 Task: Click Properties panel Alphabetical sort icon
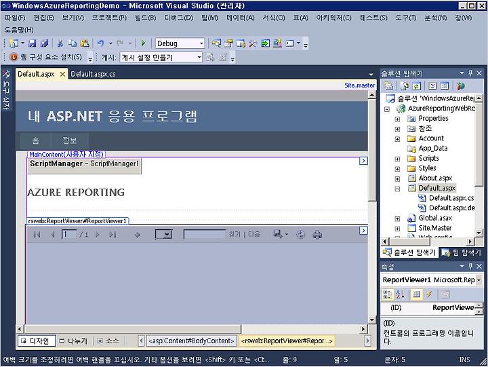[x=401, y=294]
